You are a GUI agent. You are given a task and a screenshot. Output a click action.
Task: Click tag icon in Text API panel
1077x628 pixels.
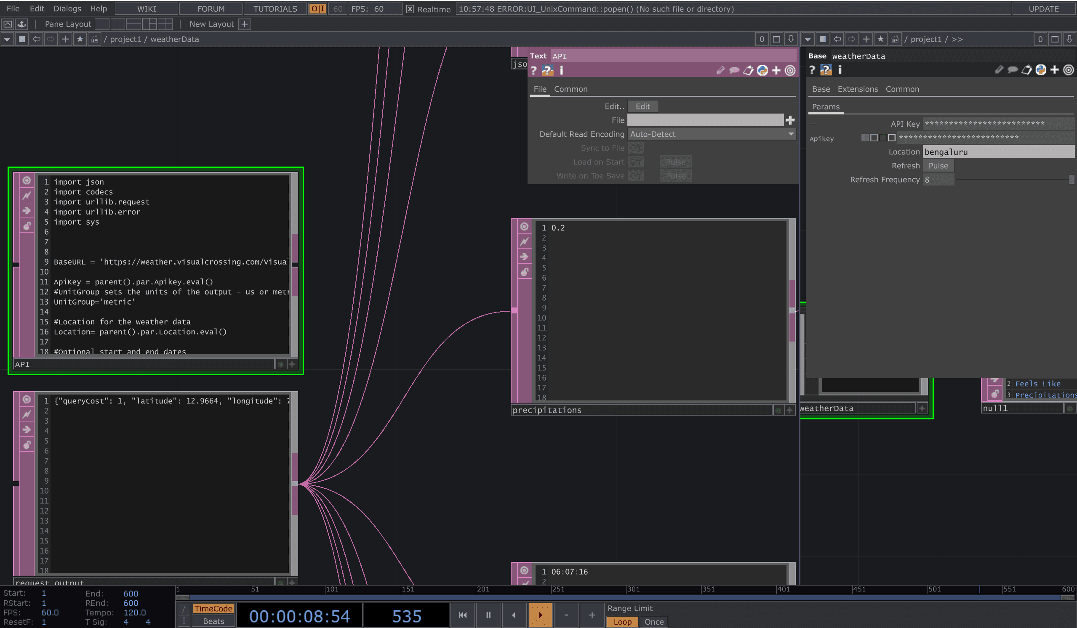pos(748,70)
